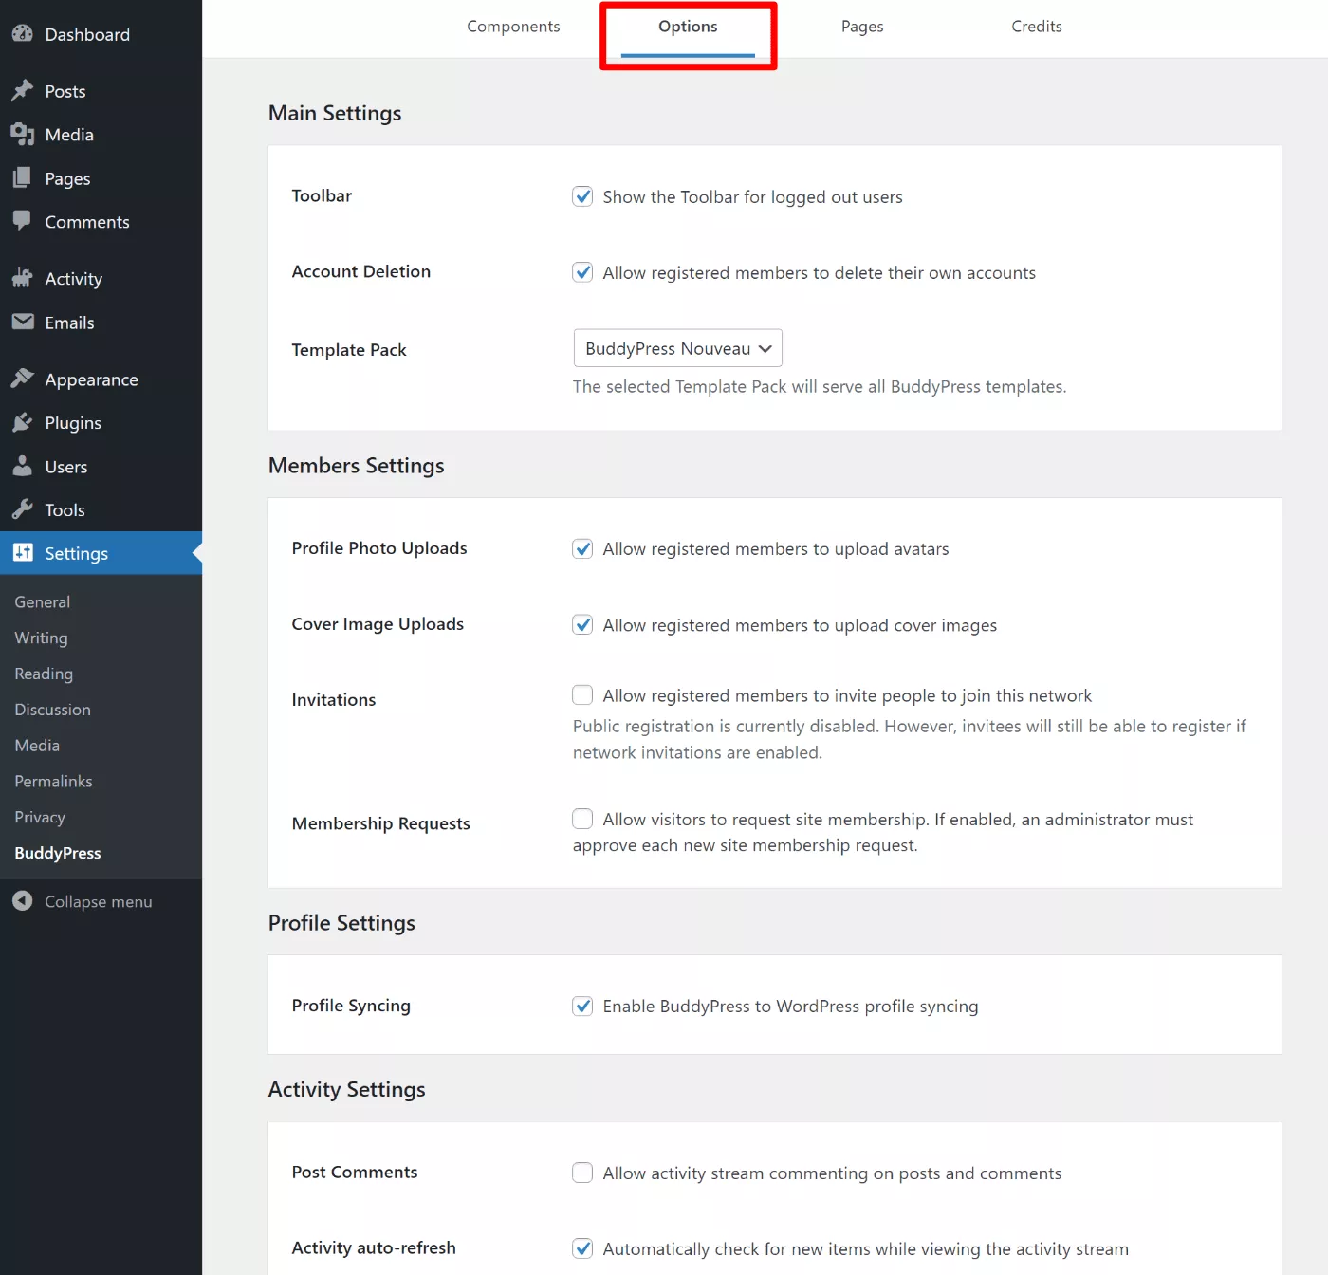
Task: Open the Writing settings submenu link
Action: pyautogui.click(x=41, y=637)
